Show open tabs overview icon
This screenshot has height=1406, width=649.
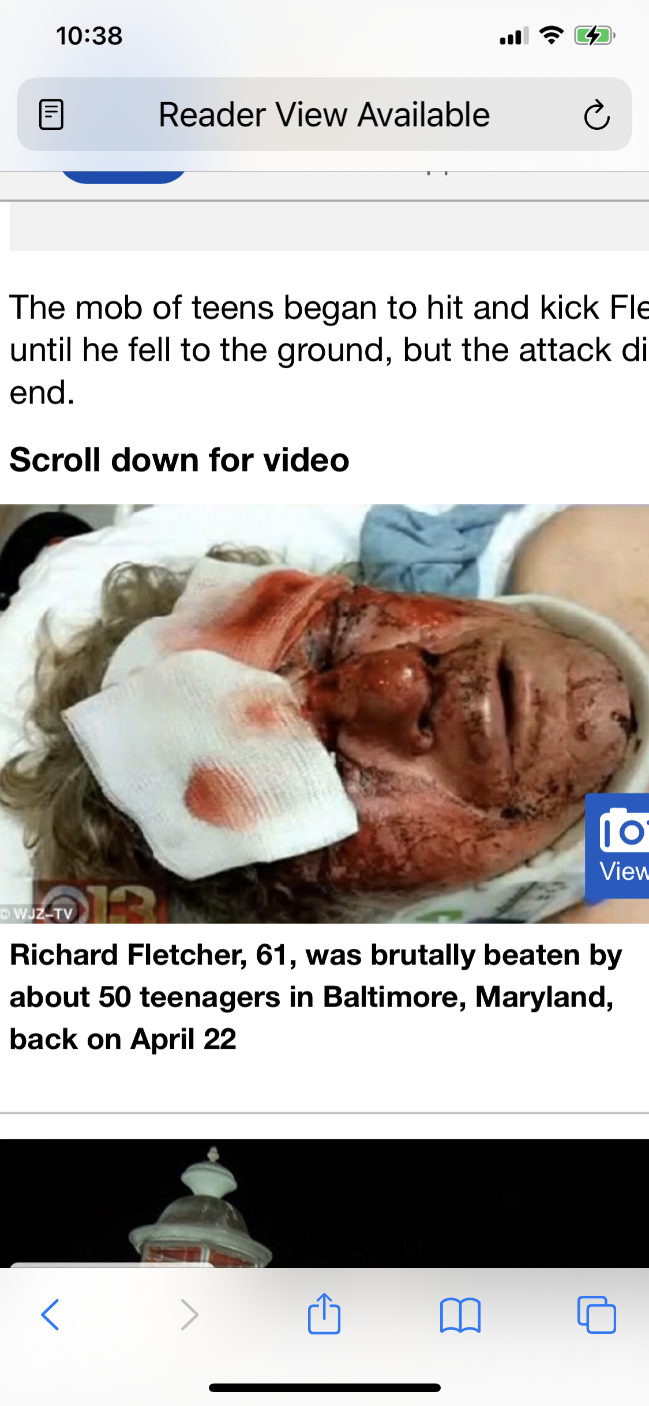597,1315
